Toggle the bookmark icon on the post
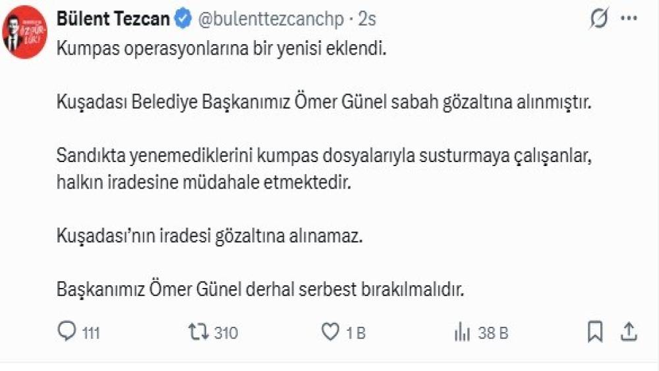659x371 pixels. point(596,332)
